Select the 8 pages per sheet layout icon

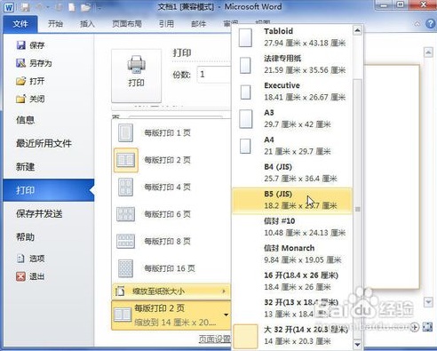(x=125, y=241)
